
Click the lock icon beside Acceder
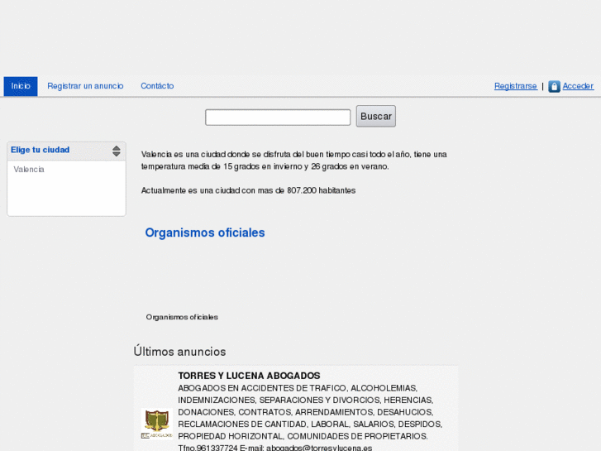(554, 86)
